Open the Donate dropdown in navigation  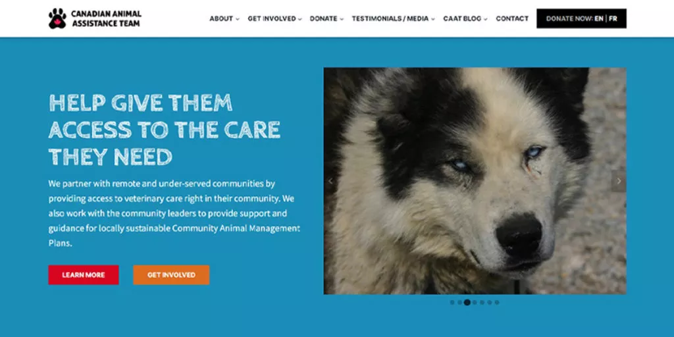pos(326,18)
